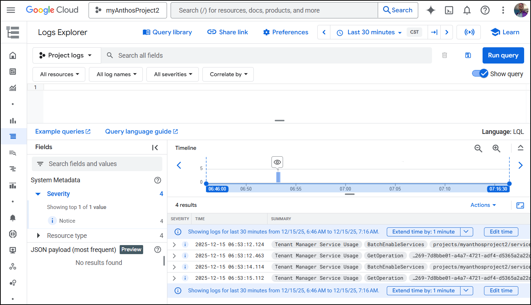Open the Google Cloud navigation menu
This screenshot has width=531, height=305.
coord(11,10)
